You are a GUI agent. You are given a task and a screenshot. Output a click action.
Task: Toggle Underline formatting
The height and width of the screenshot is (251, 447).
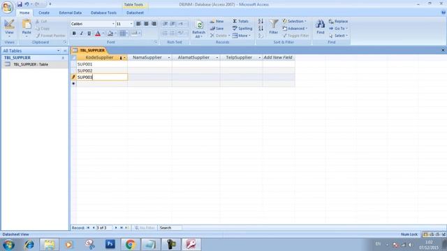pyautogui.click(x=89, y=33)
